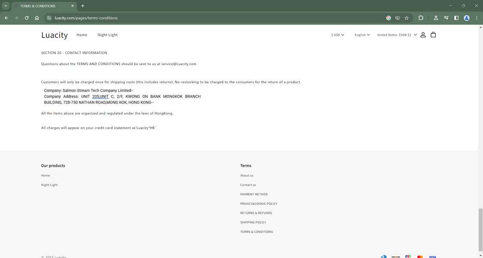Open the Extensions puzzle icon
Screen dimensions: 483x258
[421, 18]
